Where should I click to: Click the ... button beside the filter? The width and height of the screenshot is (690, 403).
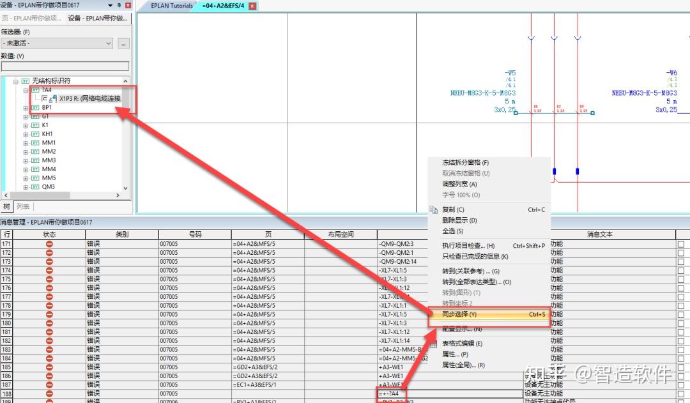point(124,43)
